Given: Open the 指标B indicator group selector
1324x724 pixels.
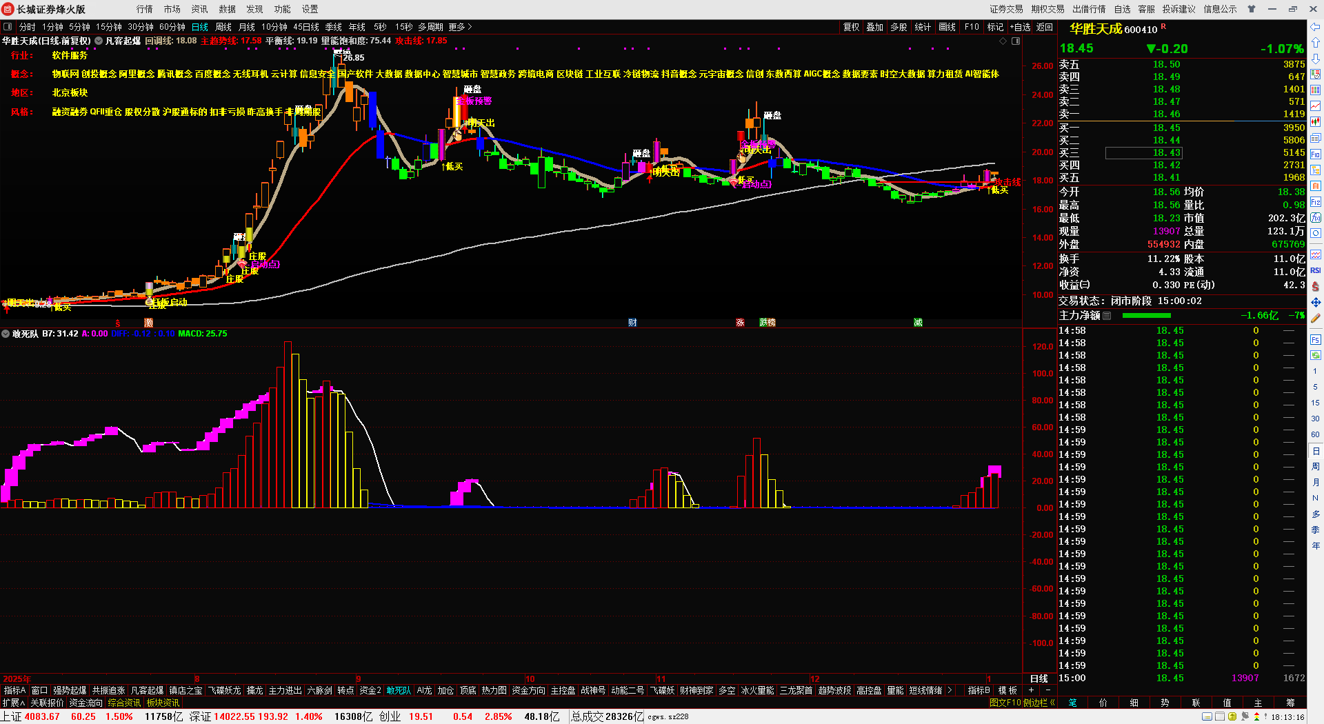Looking at the screenshot, I should (979, 690).
